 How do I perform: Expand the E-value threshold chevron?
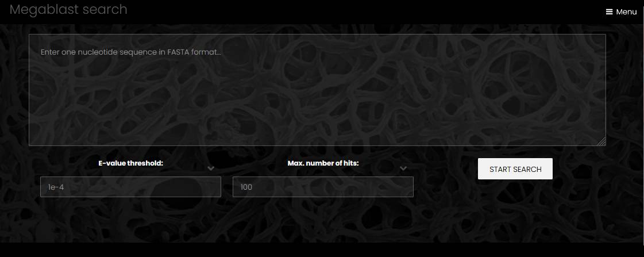pos(211,168)
